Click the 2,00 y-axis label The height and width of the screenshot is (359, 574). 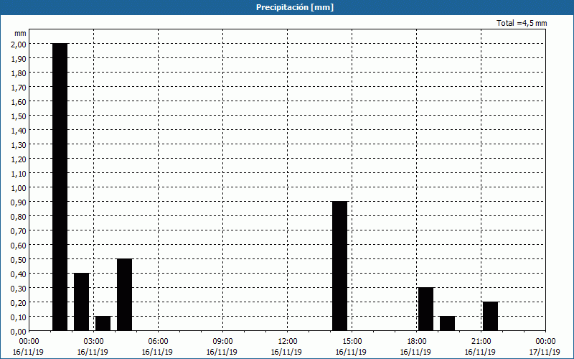click(x=20, y=44)
